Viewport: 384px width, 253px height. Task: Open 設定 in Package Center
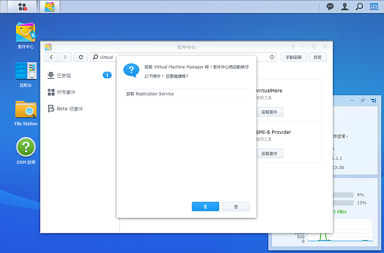pyautogui.click(x=318, y=57)
